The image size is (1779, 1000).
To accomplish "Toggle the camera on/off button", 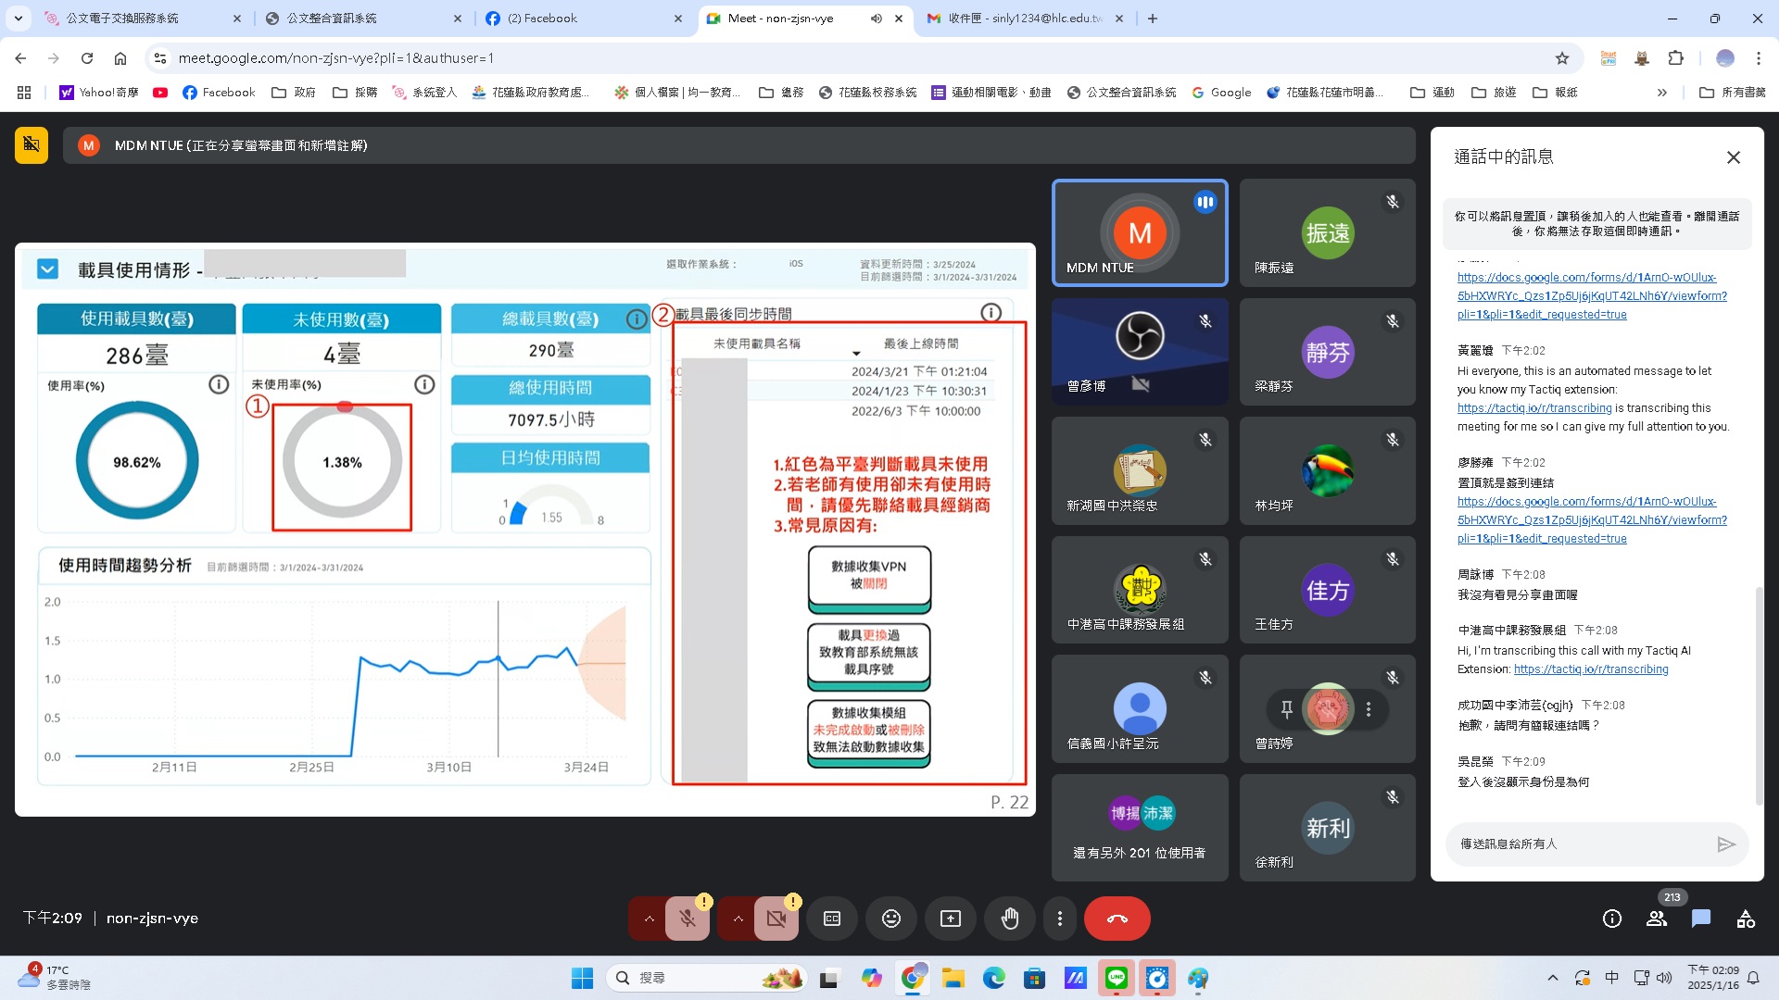I will (776, 919).
